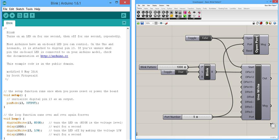
Task: Click the DPin8 input on Uno Write
Action: (250, 97)
